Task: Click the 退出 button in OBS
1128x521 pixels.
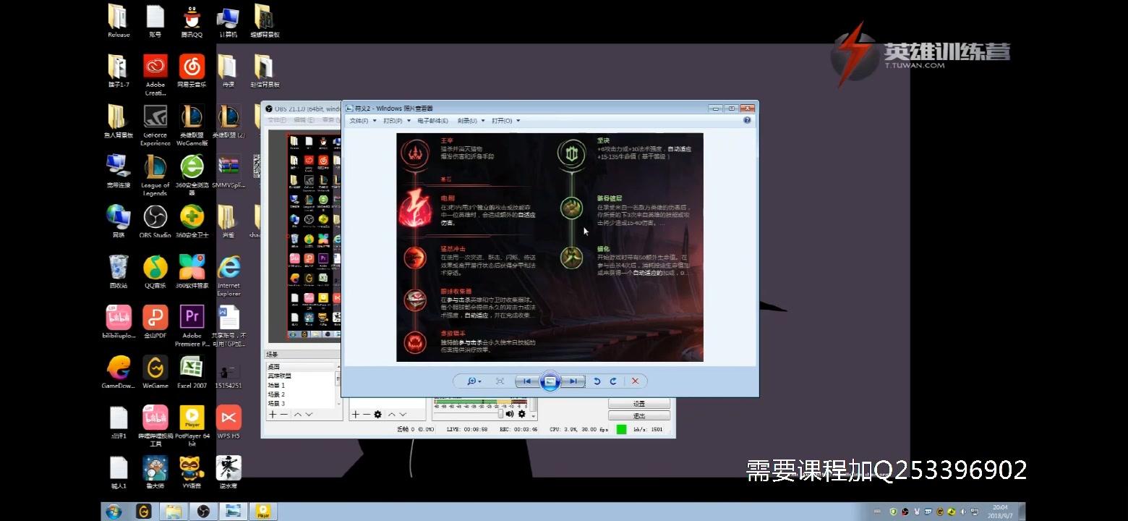Action: pyautogui.click(x=639, y=416)
